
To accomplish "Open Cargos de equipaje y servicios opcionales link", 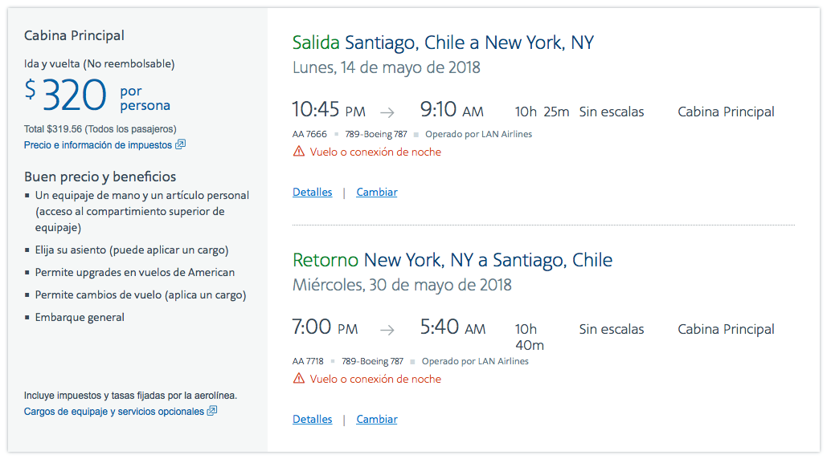I will (114, 411).
